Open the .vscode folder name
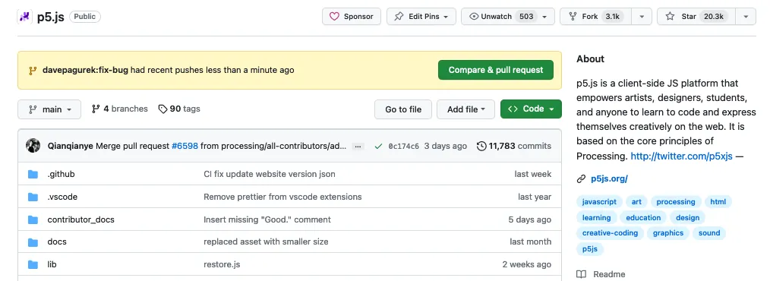Screen dimensions: 770x281 (x=62, y=197)
